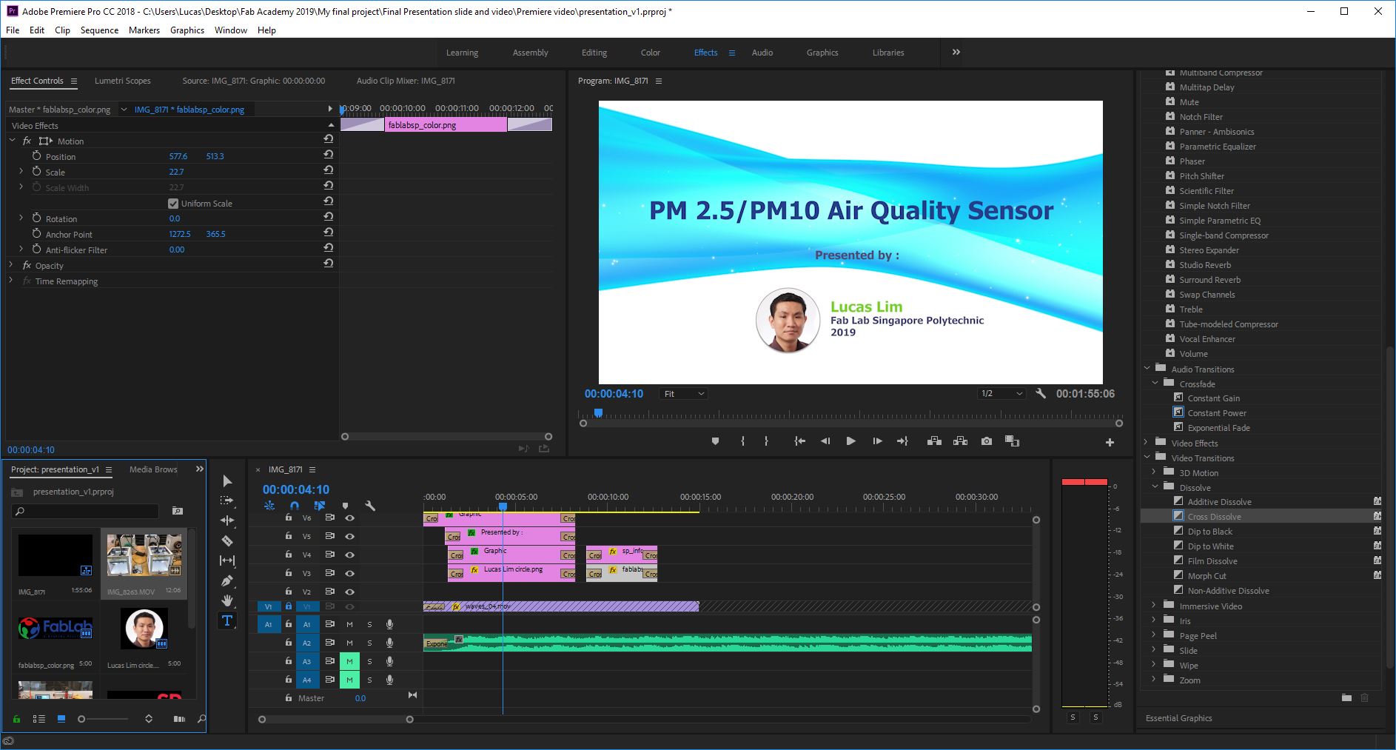1396x750 pixels.
Task: Open the File menu
Action: (13, 30)
